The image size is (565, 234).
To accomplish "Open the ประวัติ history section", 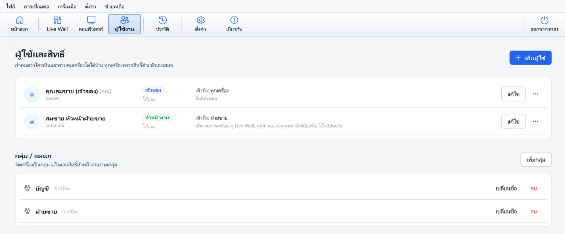I will tap(162, 24).
